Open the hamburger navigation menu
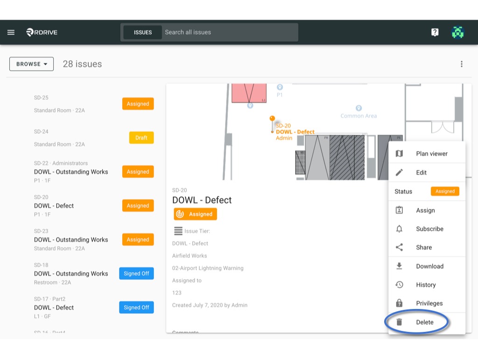478x359 pixels. [11, 32]
